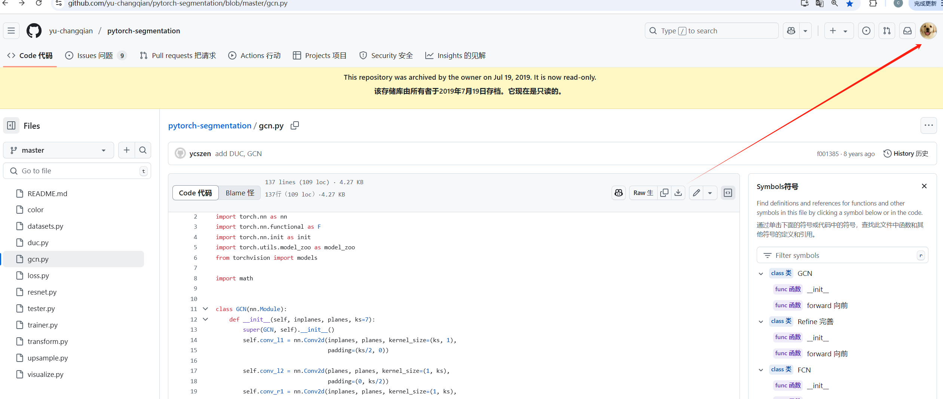Image resolution: width=943 pixels, height=399 pixels.
Task: Open Issues tab
Action: (x=96, y=55)
